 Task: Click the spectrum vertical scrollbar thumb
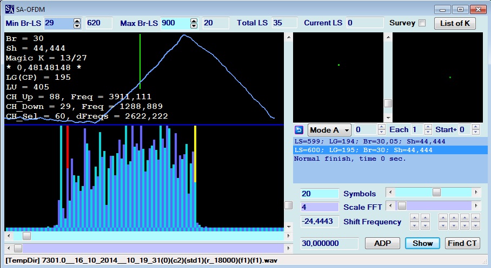pyautogui.click(x=288, y=205)
